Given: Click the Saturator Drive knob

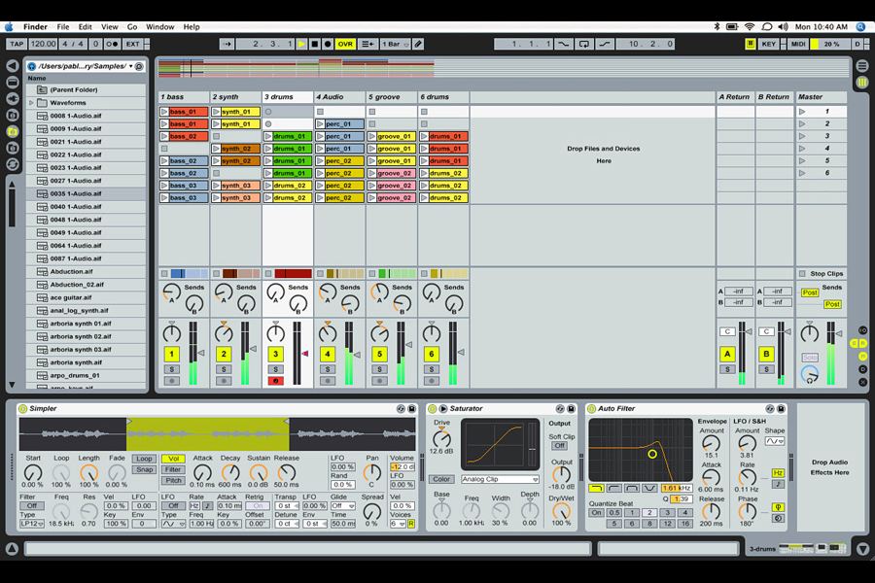Looking at the screenshot, I should [441, 440].
